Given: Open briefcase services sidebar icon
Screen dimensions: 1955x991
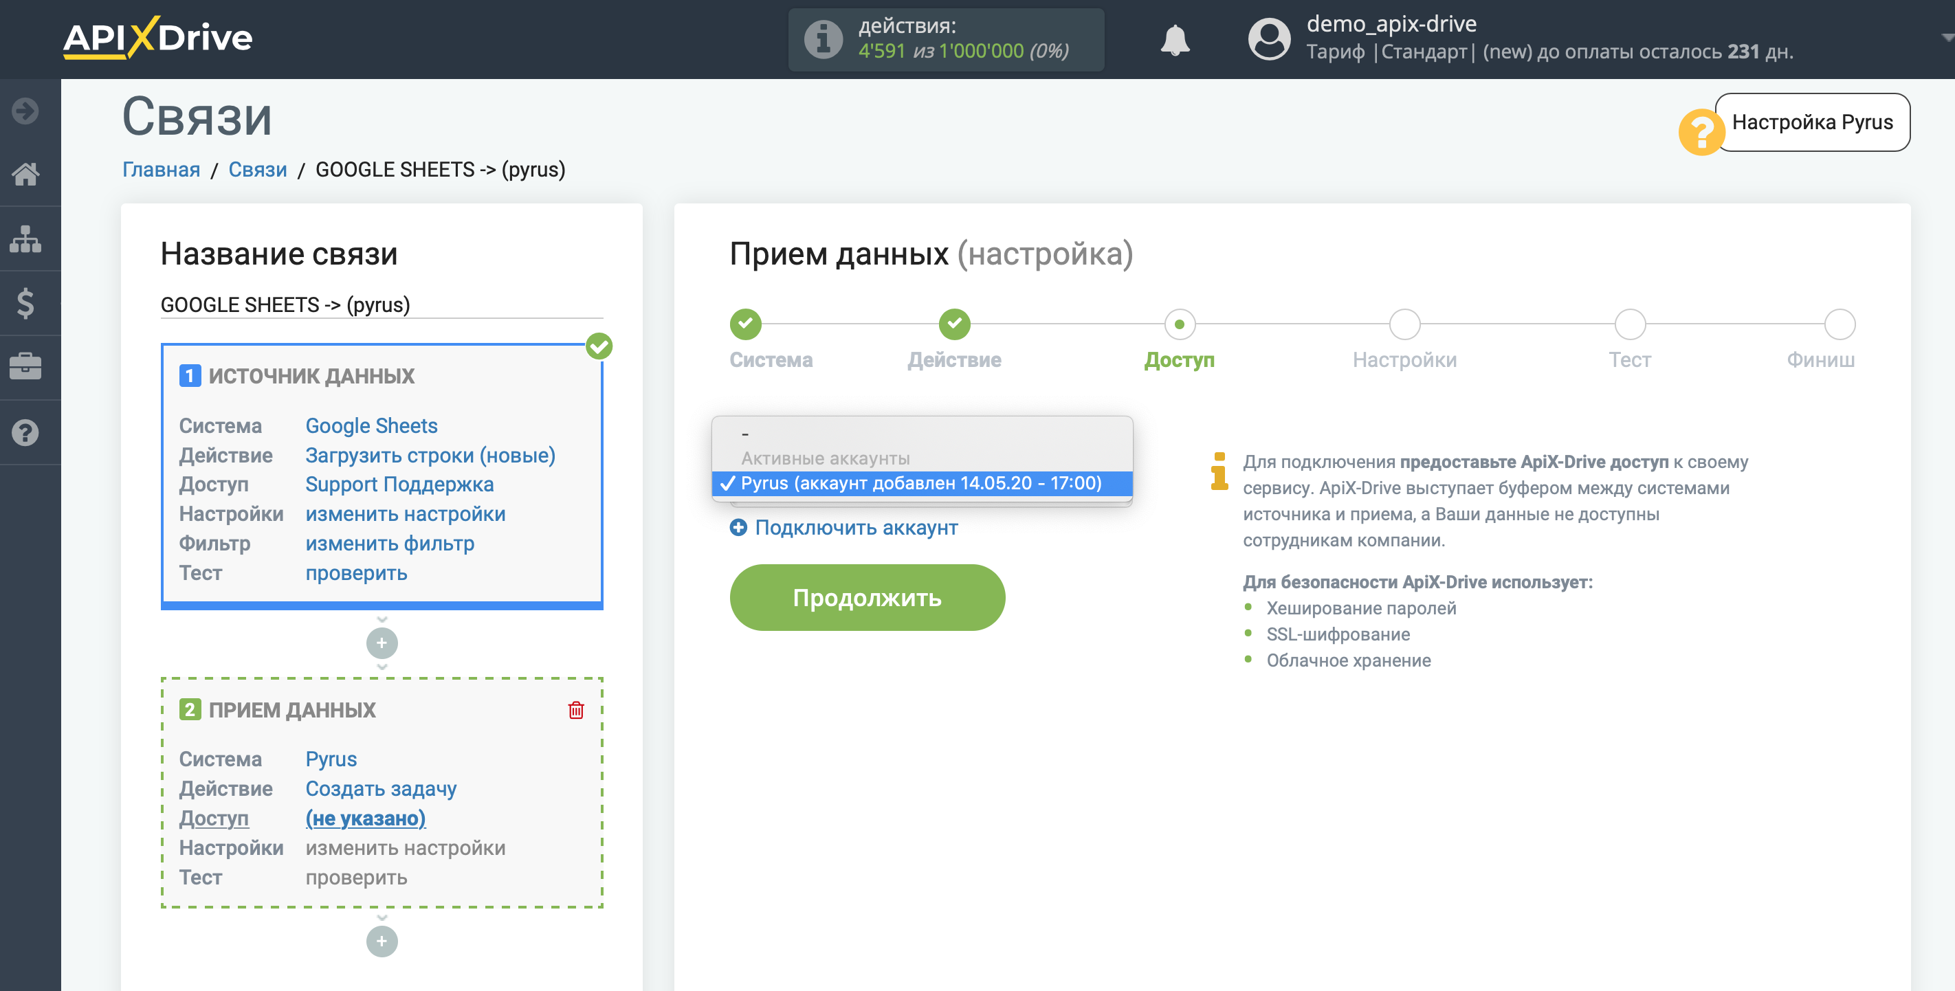Looking at the screenshot, I should tap(25, 367).
